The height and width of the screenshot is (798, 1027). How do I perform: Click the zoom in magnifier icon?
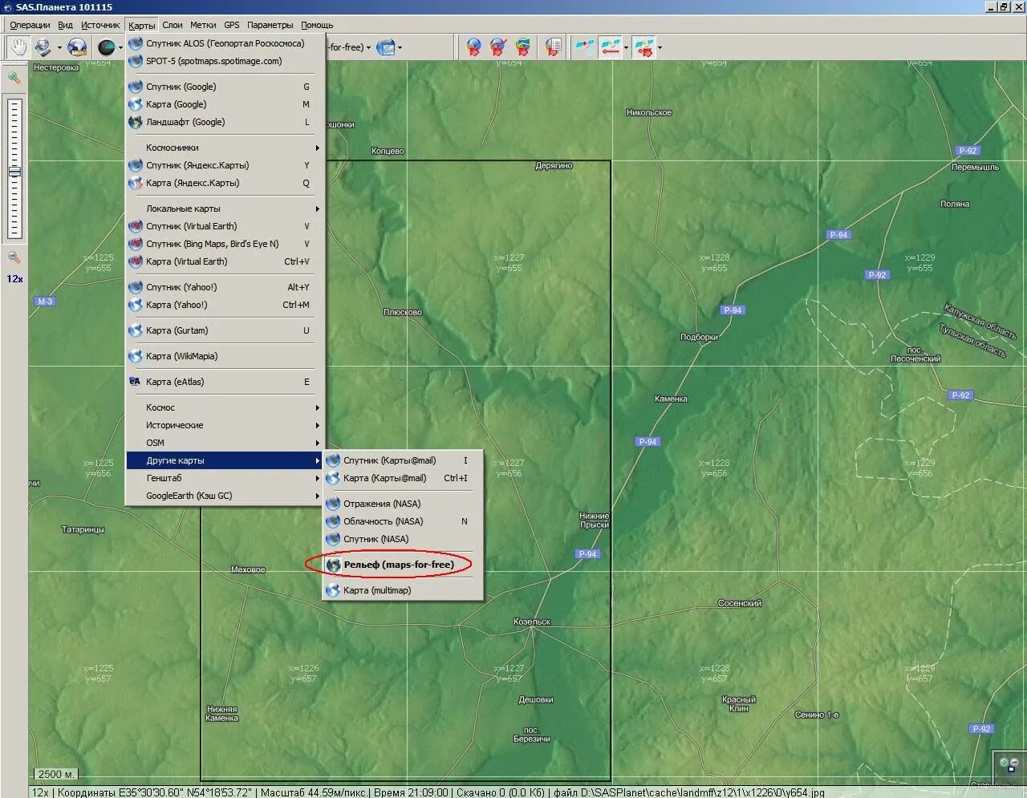(x=14, y=78)
